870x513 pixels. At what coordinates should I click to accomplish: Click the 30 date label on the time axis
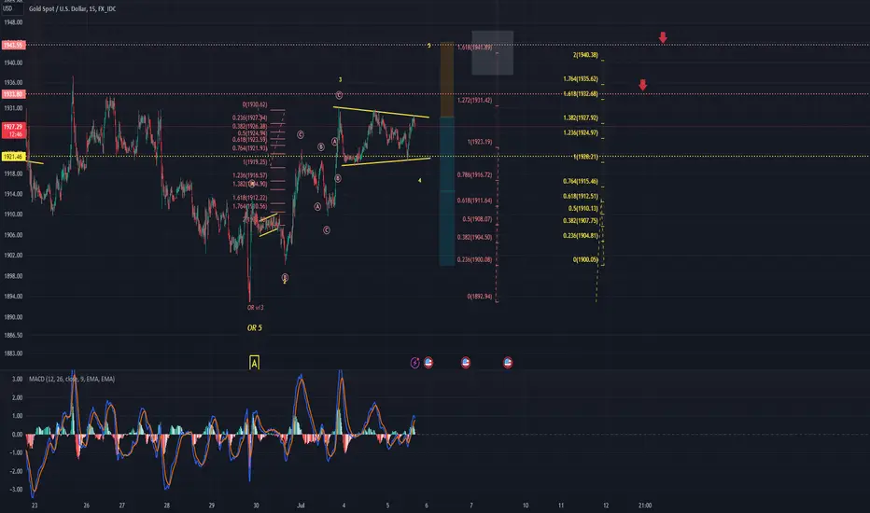pyautogui.click(x=256, y=506)
